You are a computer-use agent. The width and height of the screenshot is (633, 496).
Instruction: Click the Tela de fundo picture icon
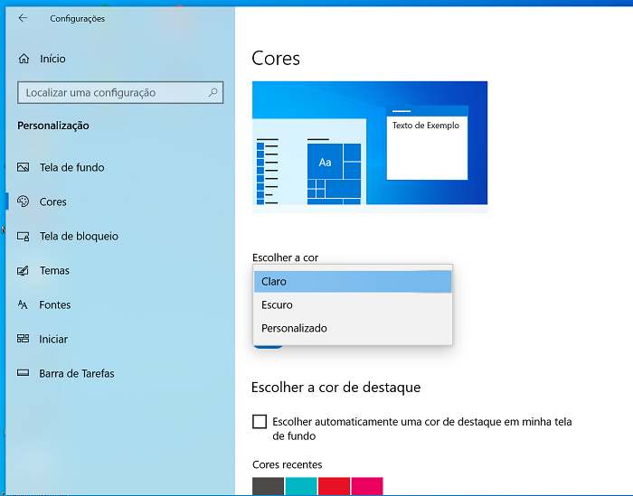tap(23, 167)
